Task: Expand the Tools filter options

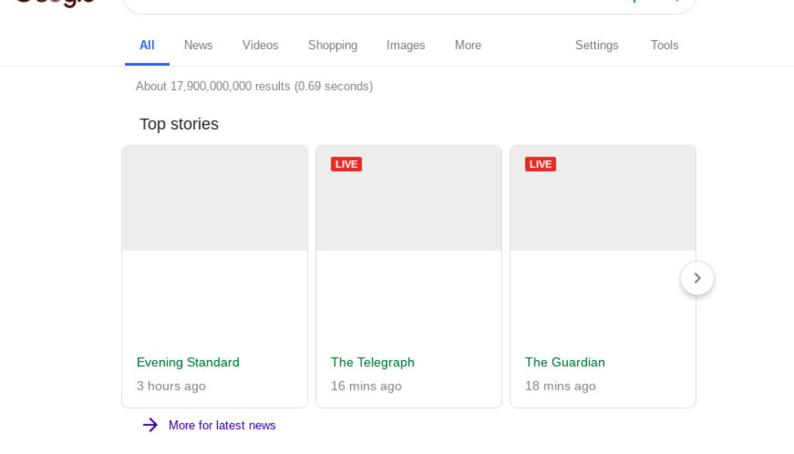Action: click(664, 45)
